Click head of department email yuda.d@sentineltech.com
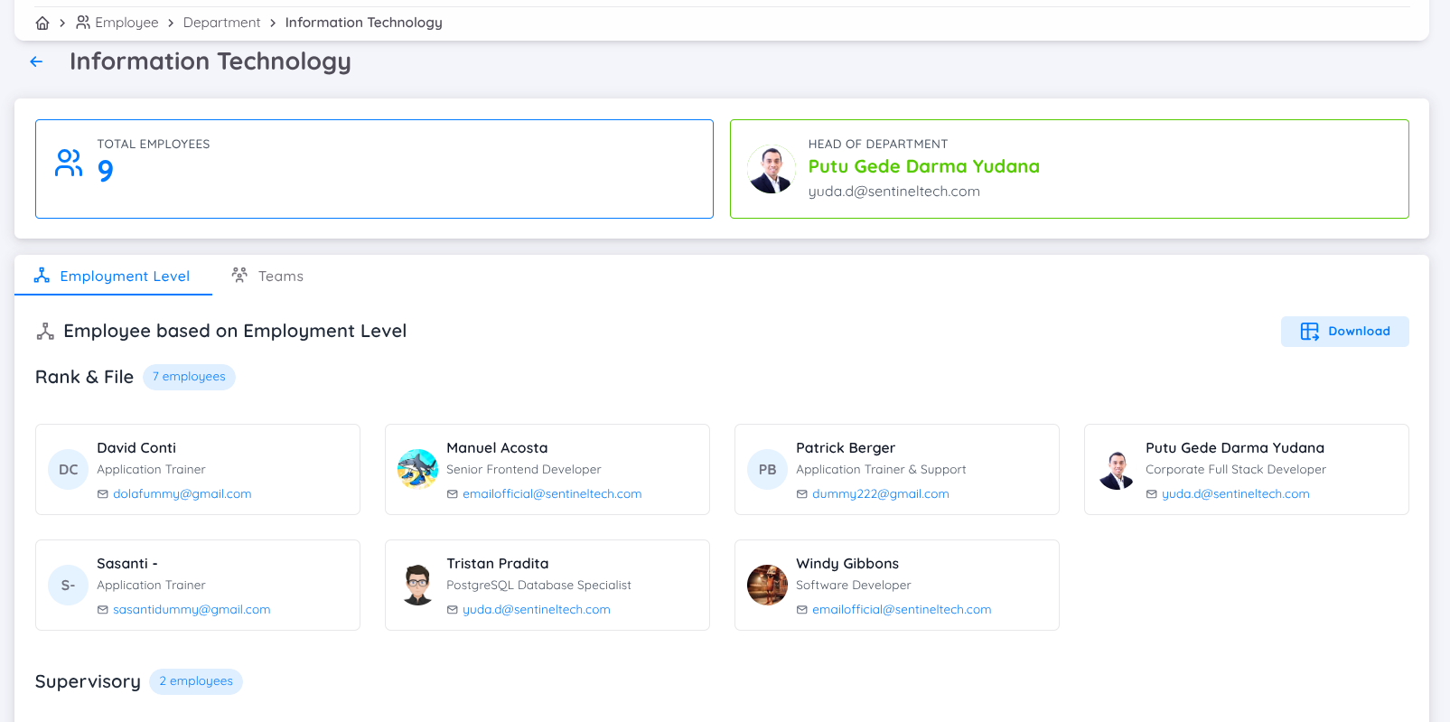This screenshot has height=722, width=1450. click(x=894, y=192)
